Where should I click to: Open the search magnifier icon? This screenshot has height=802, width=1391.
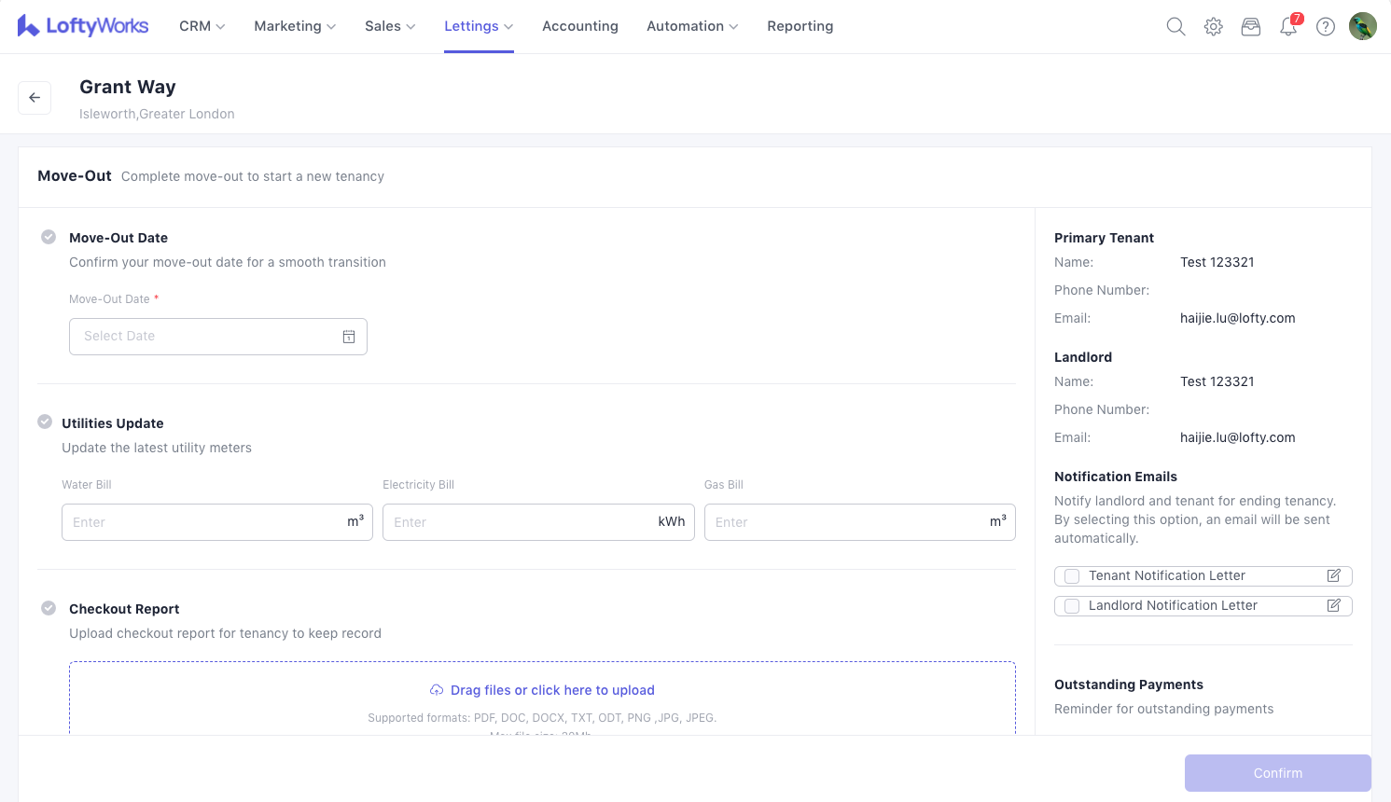coord(1175,27)
